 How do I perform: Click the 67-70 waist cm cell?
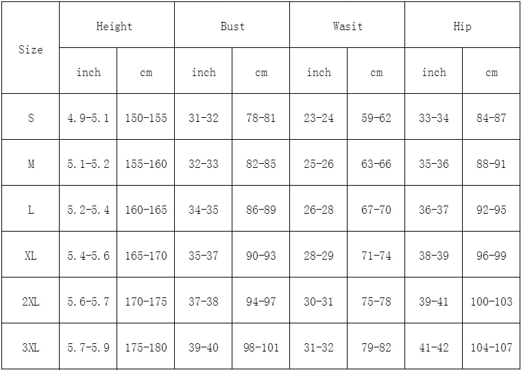pos(376,210)
